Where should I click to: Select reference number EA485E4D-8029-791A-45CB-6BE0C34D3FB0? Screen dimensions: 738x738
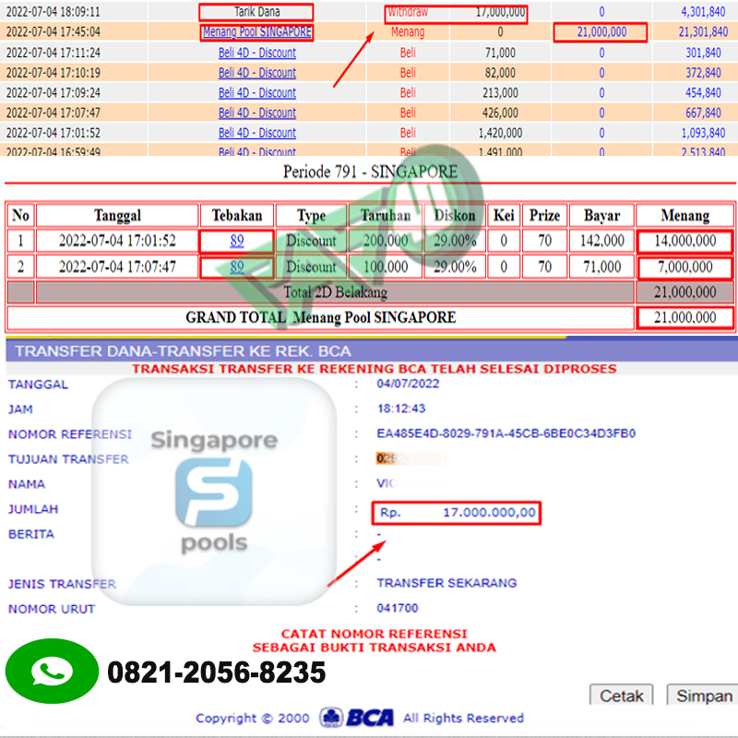coord(506,434)
